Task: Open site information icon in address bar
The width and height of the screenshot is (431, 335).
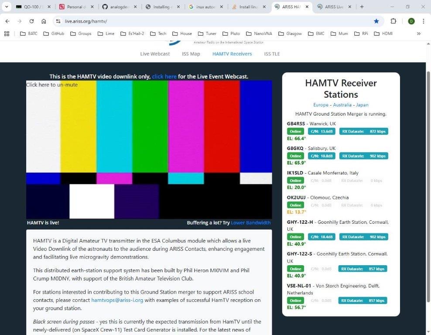Action: point(58,21)
